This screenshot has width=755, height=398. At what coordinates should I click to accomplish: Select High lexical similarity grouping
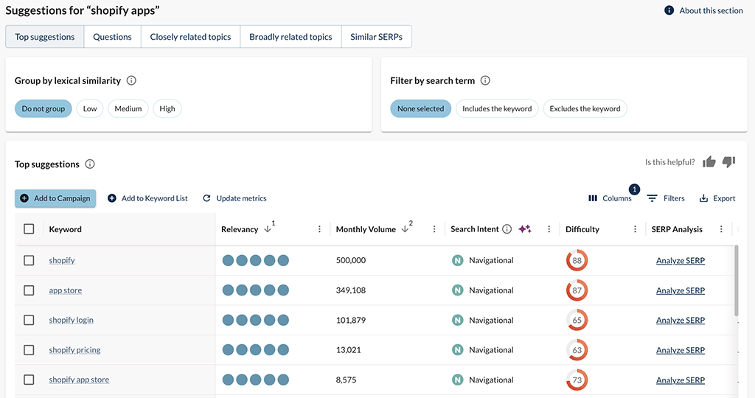(x=167, y=109)
